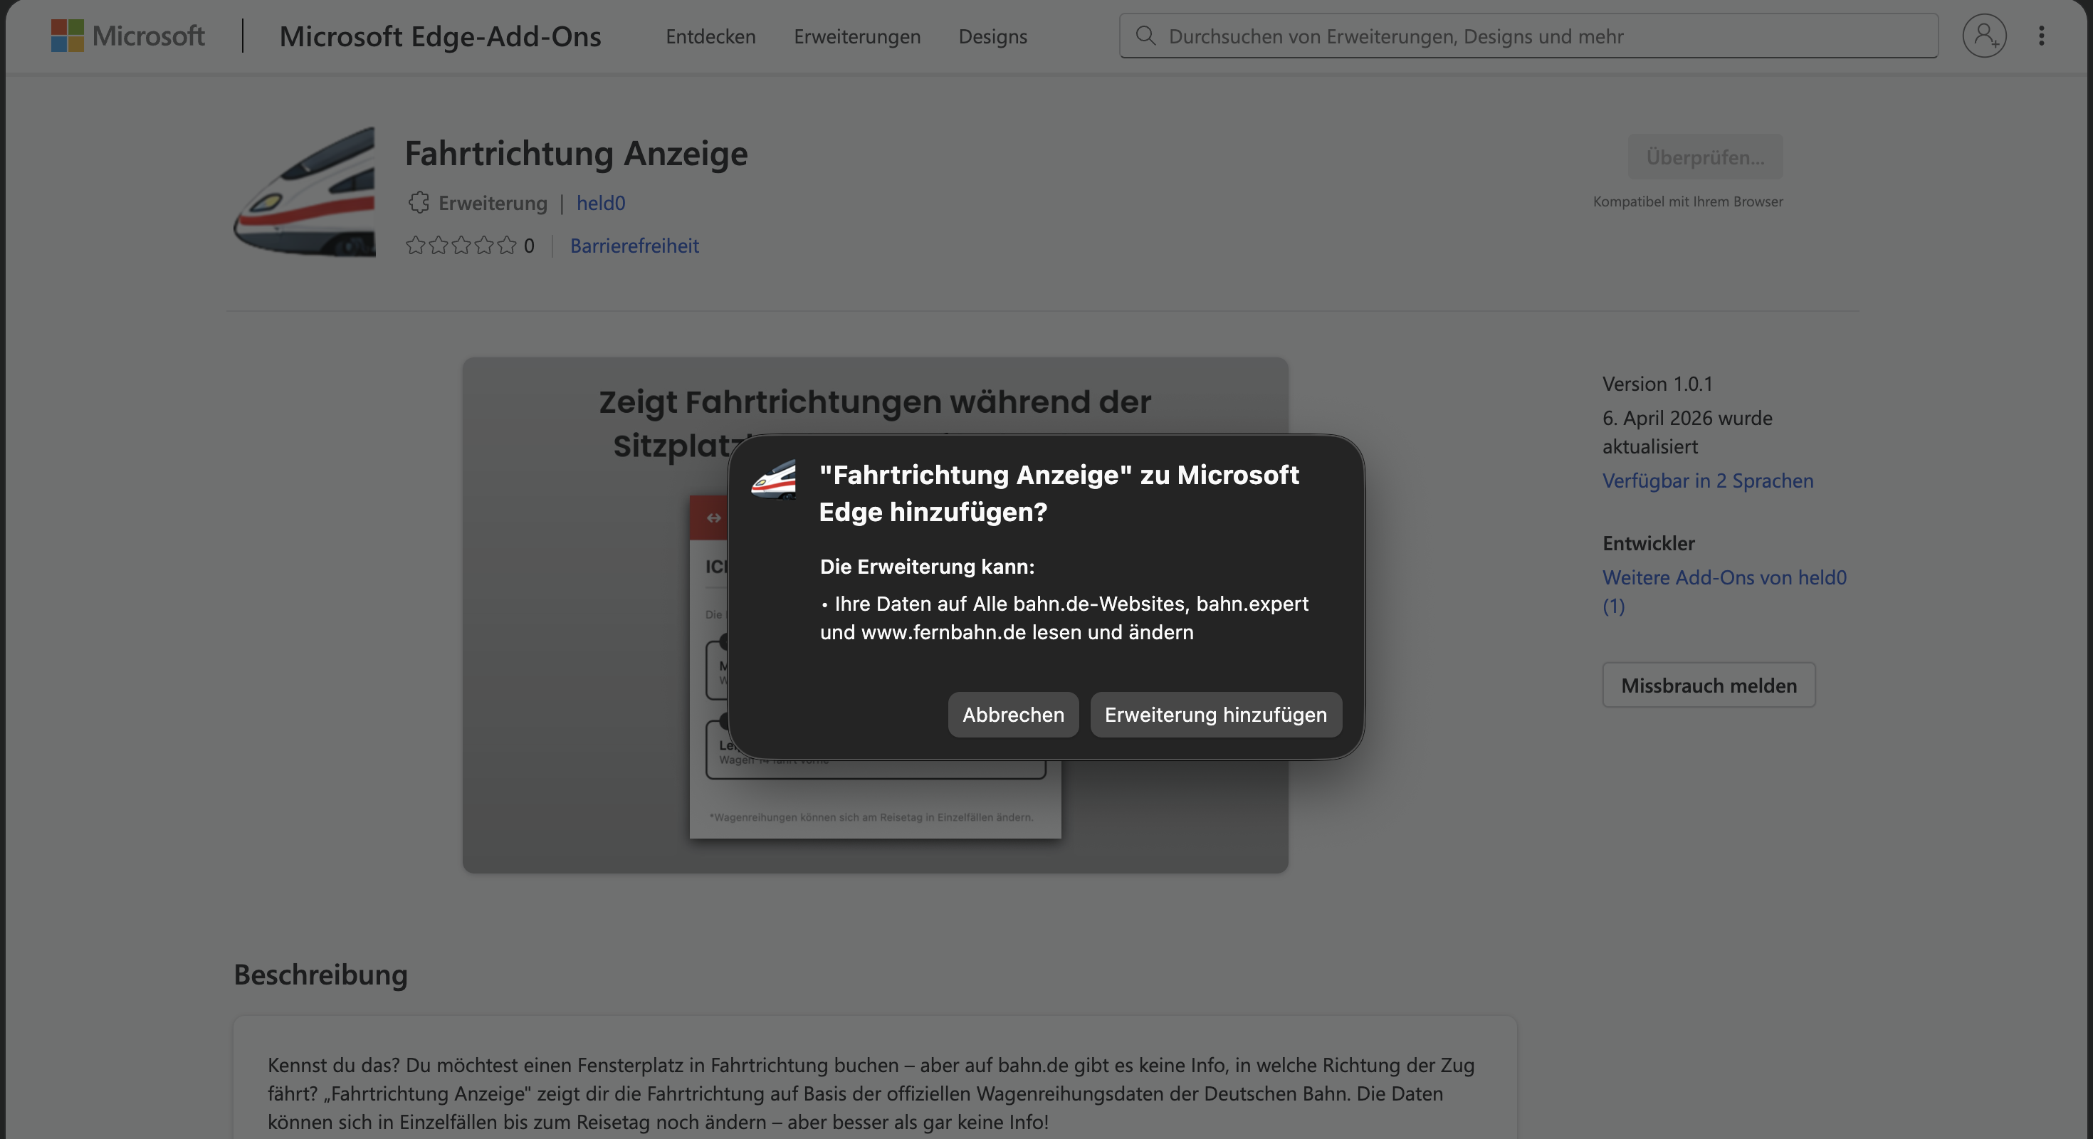This screenshot has height=1139, width=2093.
Task: Click the Die Erweiterung kann: label
Action: [927, 566]
